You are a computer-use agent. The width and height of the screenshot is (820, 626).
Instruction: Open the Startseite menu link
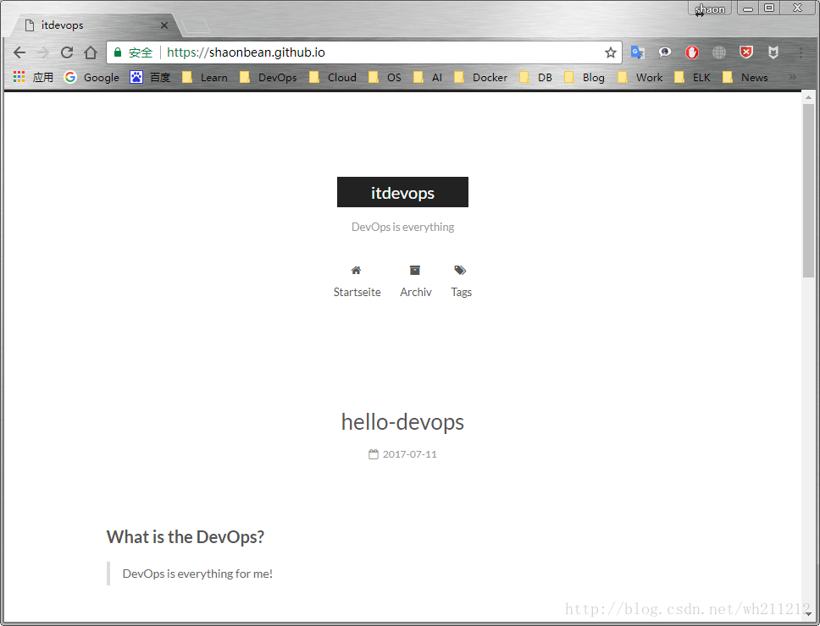357,292
